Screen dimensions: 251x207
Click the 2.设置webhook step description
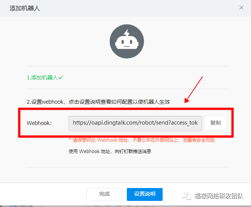coord(98,102)
